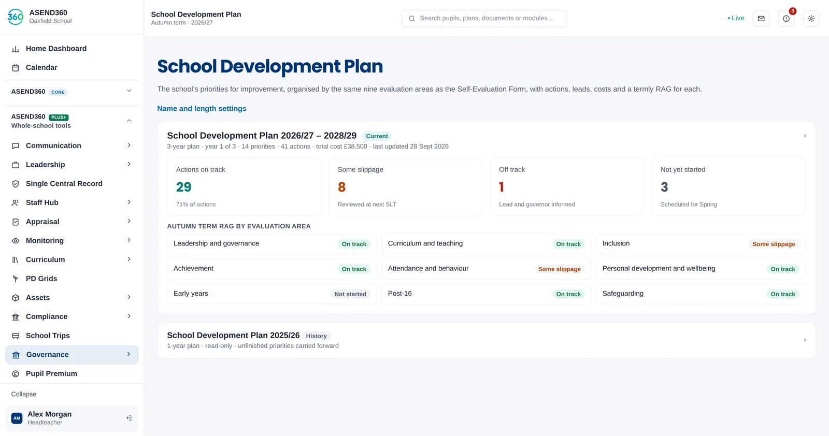Collapse the ASEND360 Plus+ whole-school tools
Screen dimensions: 829x436
pos(129,121)
